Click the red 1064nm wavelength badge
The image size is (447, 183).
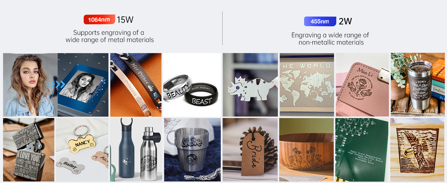[x=99, y=20]
